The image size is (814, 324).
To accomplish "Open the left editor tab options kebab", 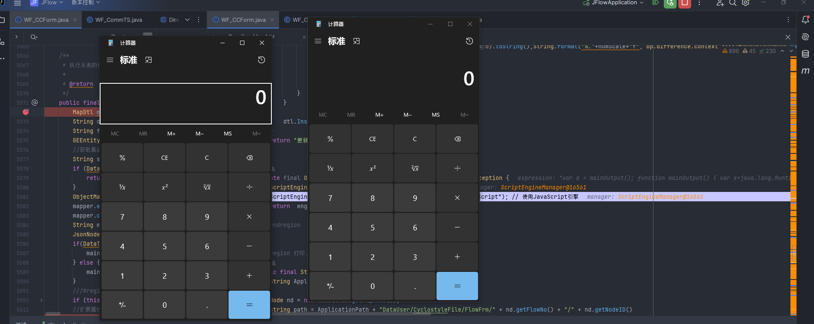I will 199,20.
